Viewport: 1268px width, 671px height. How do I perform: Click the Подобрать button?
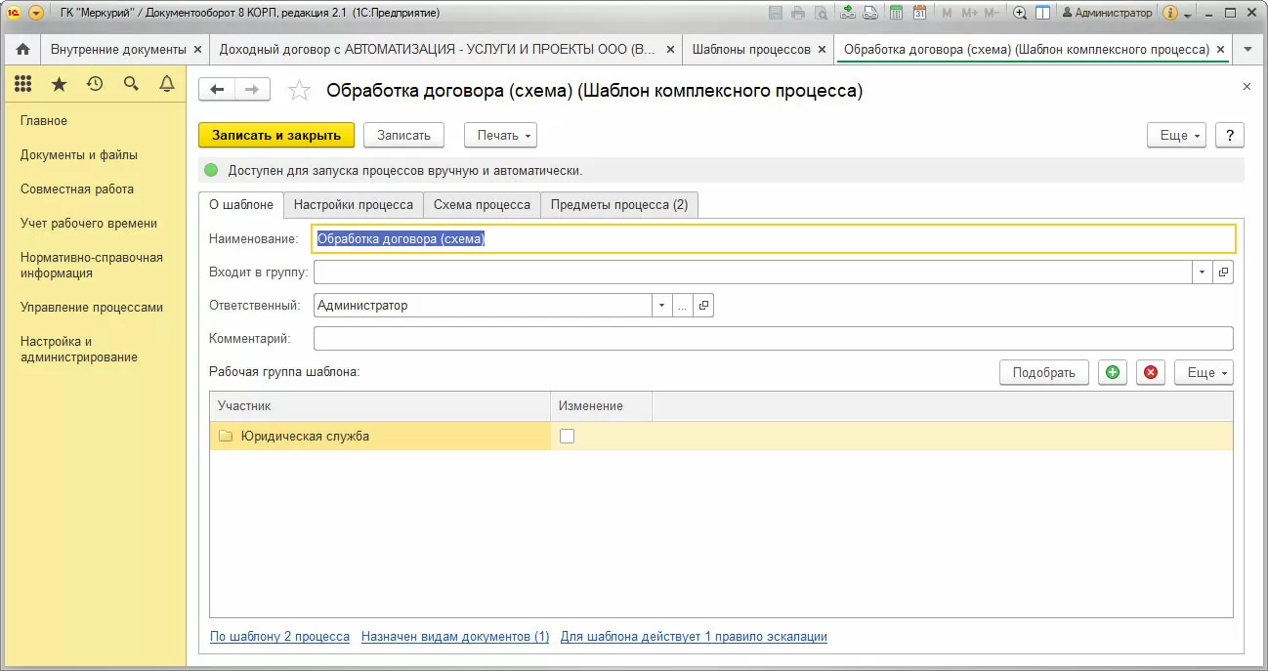1044,372
